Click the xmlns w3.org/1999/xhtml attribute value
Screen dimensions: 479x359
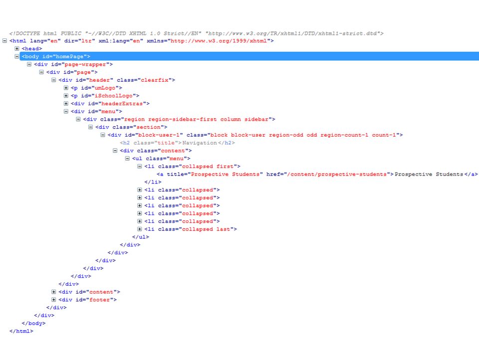219,40
